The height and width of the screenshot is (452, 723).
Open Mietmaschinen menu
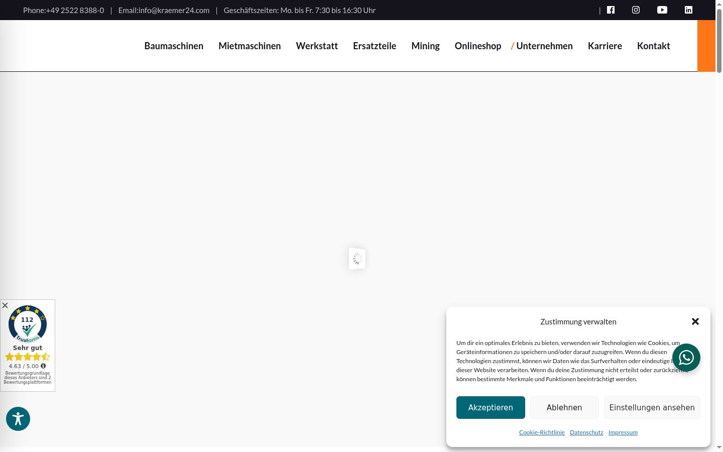[250, 46]
